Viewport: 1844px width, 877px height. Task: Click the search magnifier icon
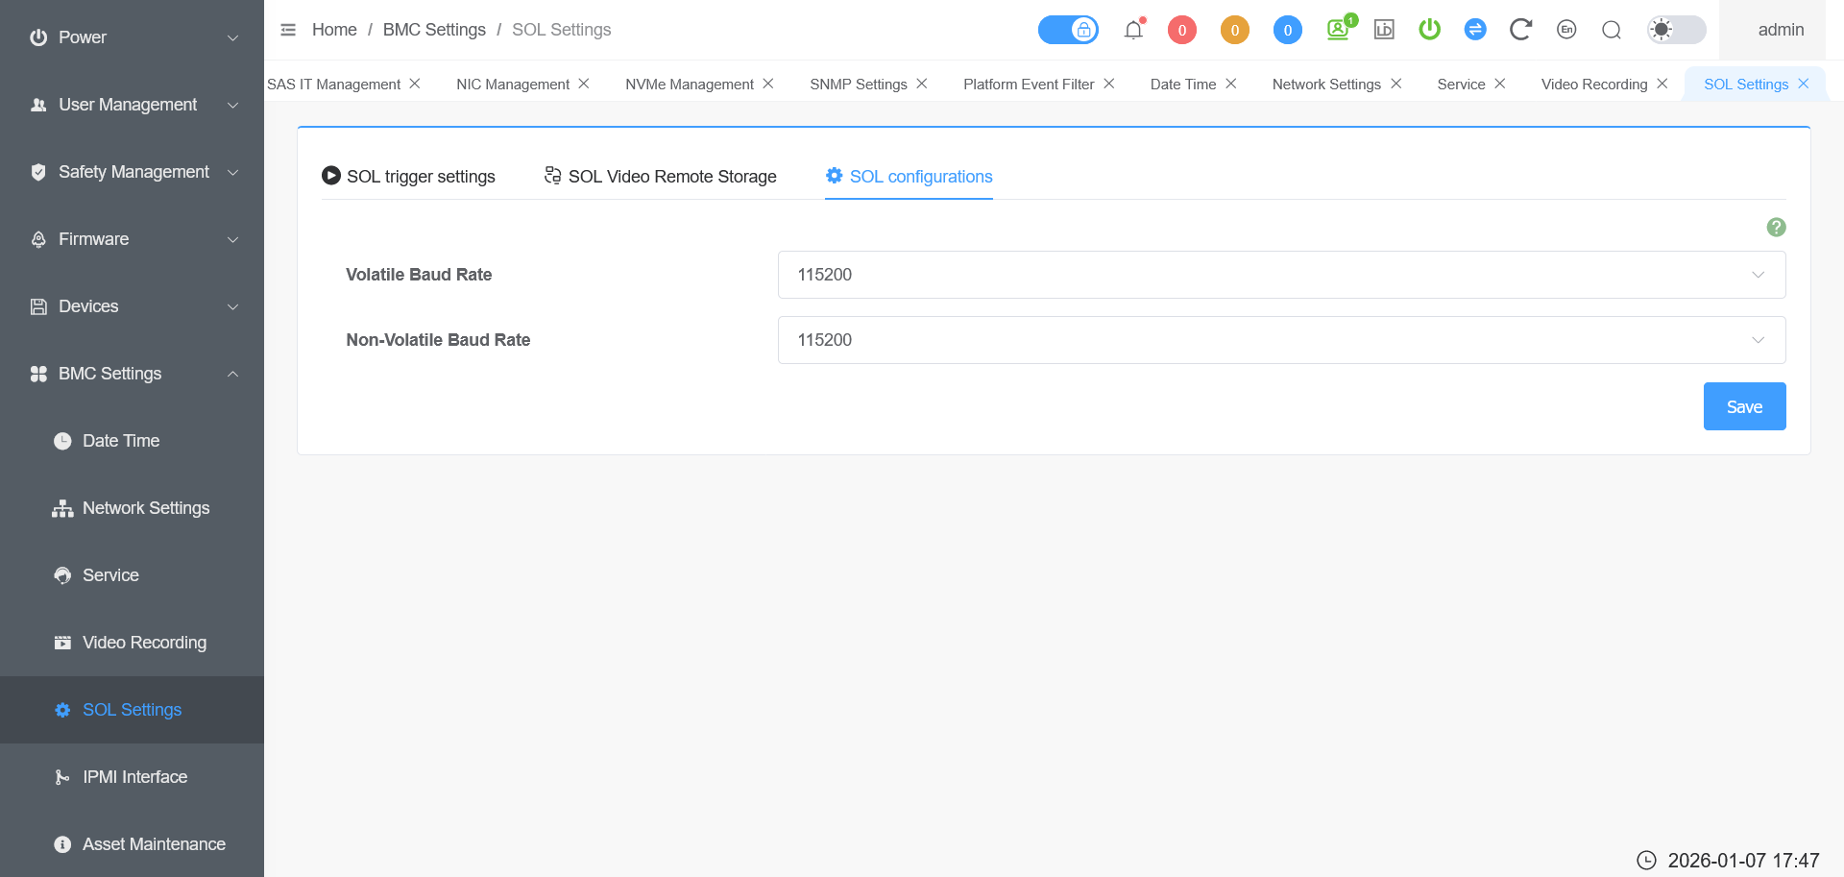1612,30
